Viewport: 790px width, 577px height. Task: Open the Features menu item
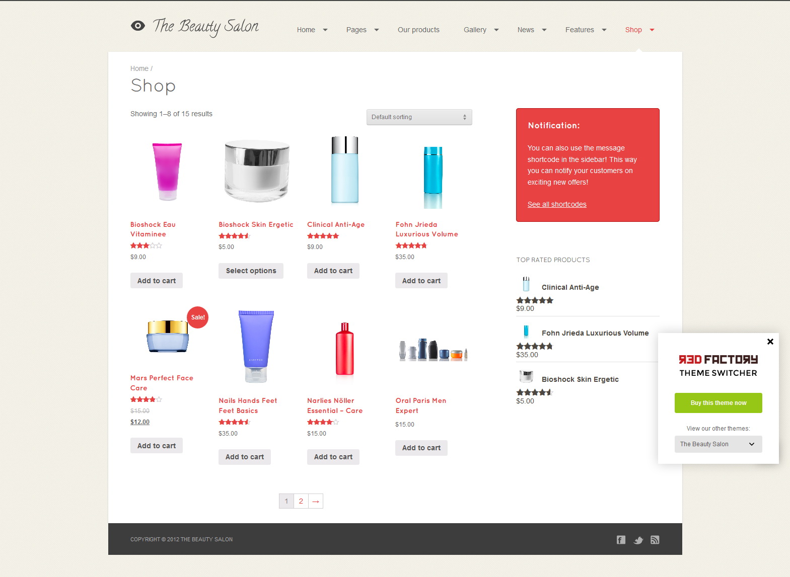point(580,30)
